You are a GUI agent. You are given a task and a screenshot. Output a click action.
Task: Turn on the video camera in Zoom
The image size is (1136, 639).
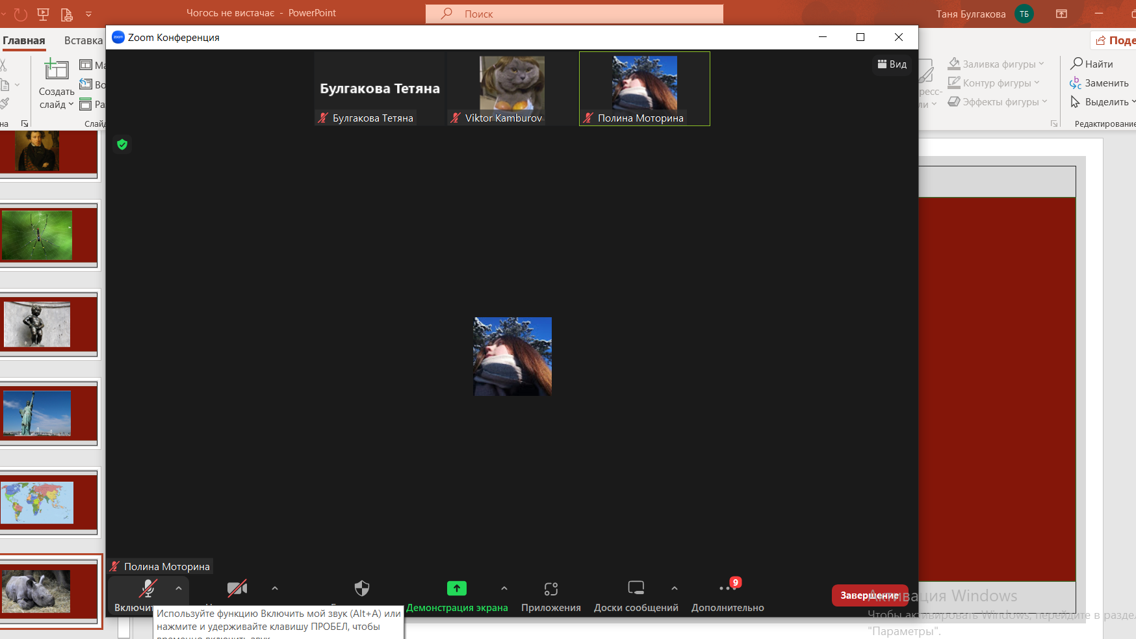click(237, 589)
